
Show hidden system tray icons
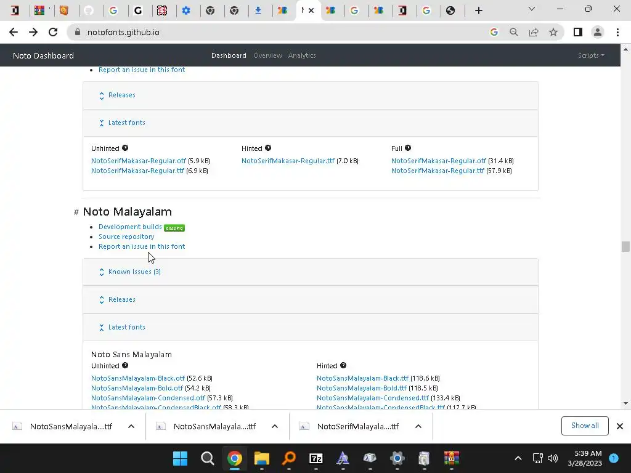click(x=518, y=458)
